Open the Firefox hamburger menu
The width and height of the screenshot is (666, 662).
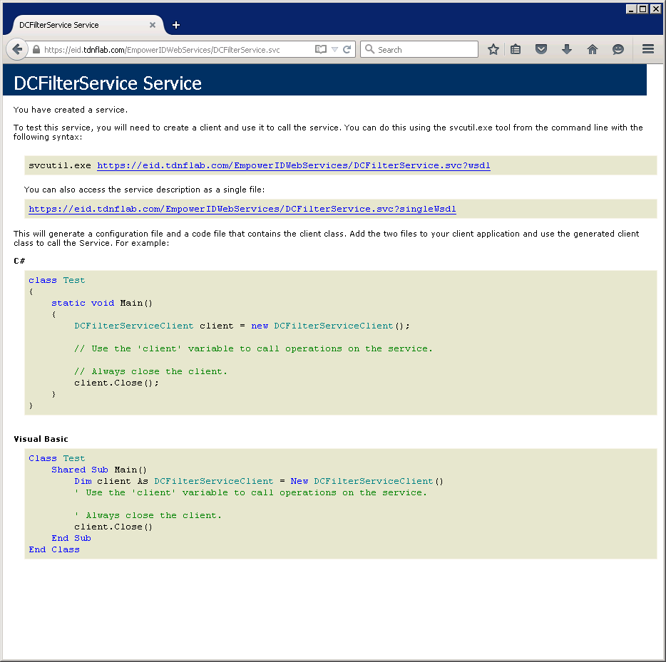(648, 50)
